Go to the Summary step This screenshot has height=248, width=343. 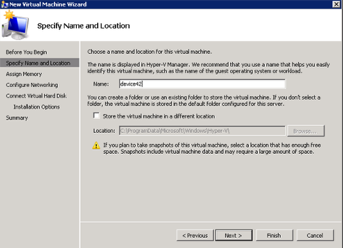[x=17, y=118]
